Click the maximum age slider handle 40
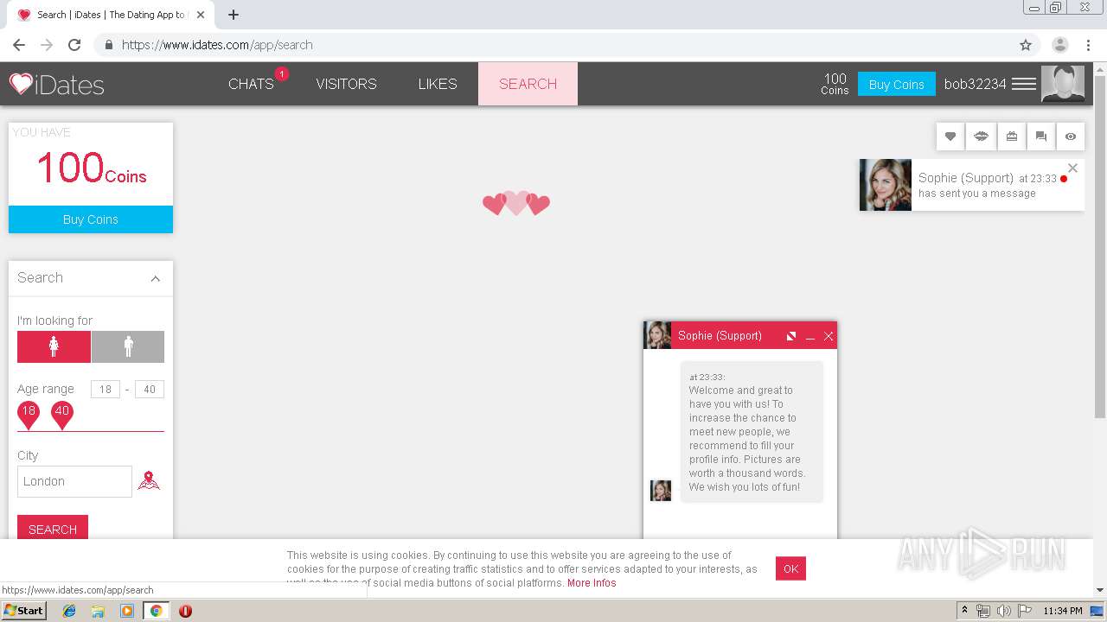The height and width of the screenshot is (622, 1107). 61,415
